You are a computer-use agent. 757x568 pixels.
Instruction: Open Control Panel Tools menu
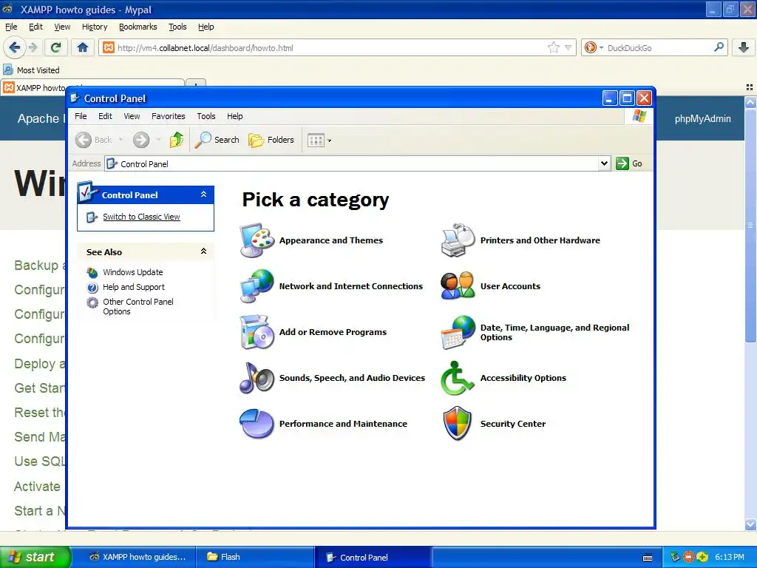(x=206, y=116)
